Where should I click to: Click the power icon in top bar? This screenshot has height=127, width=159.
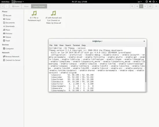coord(154,2)
